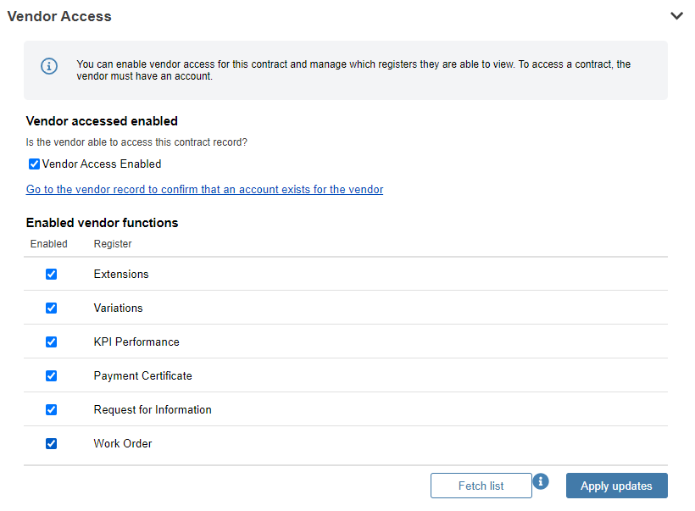Viewport: 695px width, 511px height.
Task: Disable the Extensions register checkbox
Action: click(x=52, y=274)
